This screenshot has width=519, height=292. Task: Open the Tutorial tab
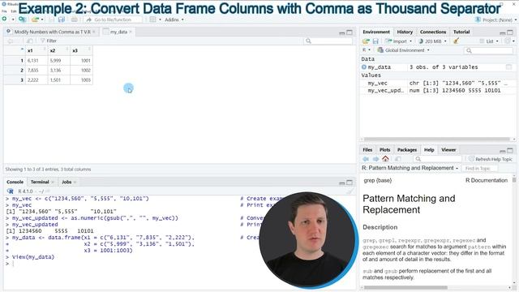coord(461,32)
